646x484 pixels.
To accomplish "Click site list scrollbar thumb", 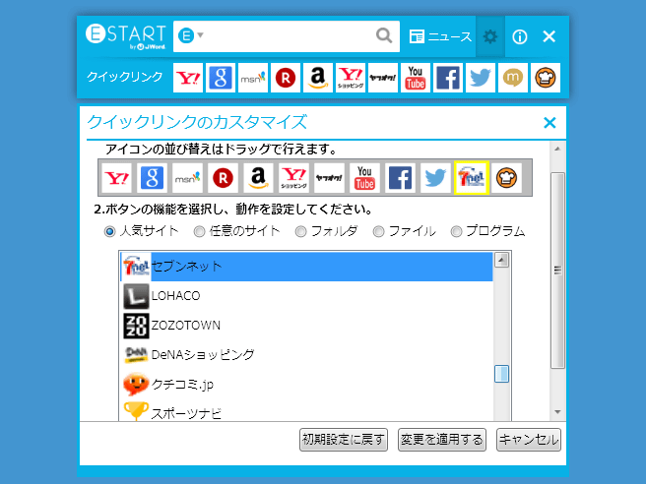I will (x=501, y=374).
